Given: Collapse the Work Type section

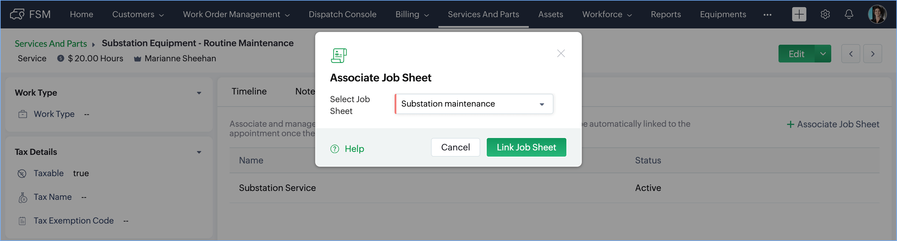Looking at the screenshot, I should pos(199,93).
